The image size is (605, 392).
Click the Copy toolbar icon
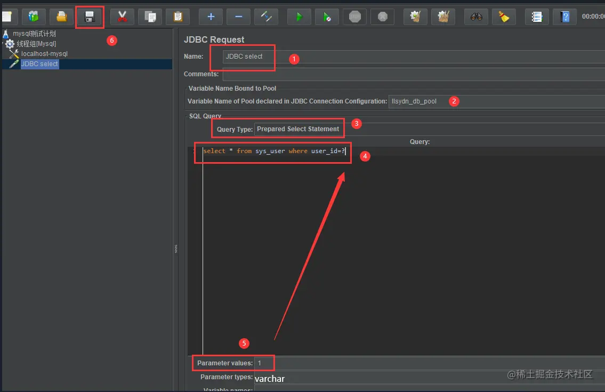[x=150, y=17]
